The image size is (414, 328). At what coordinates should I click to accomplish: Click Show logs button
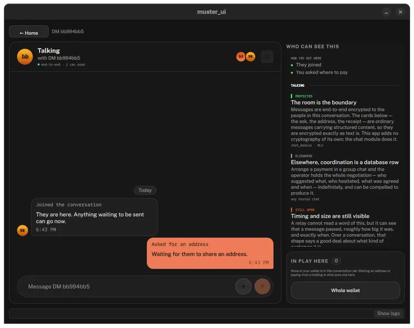coord(389,313)
